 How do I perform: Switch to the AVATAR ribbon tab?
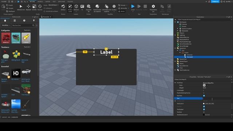tap(48, 1)
